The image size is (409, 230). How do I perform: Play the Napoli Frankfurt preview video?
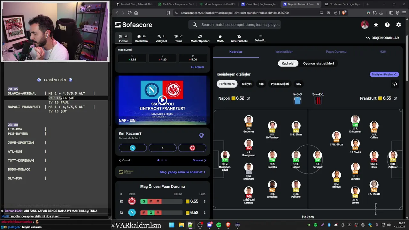point(162,100)
